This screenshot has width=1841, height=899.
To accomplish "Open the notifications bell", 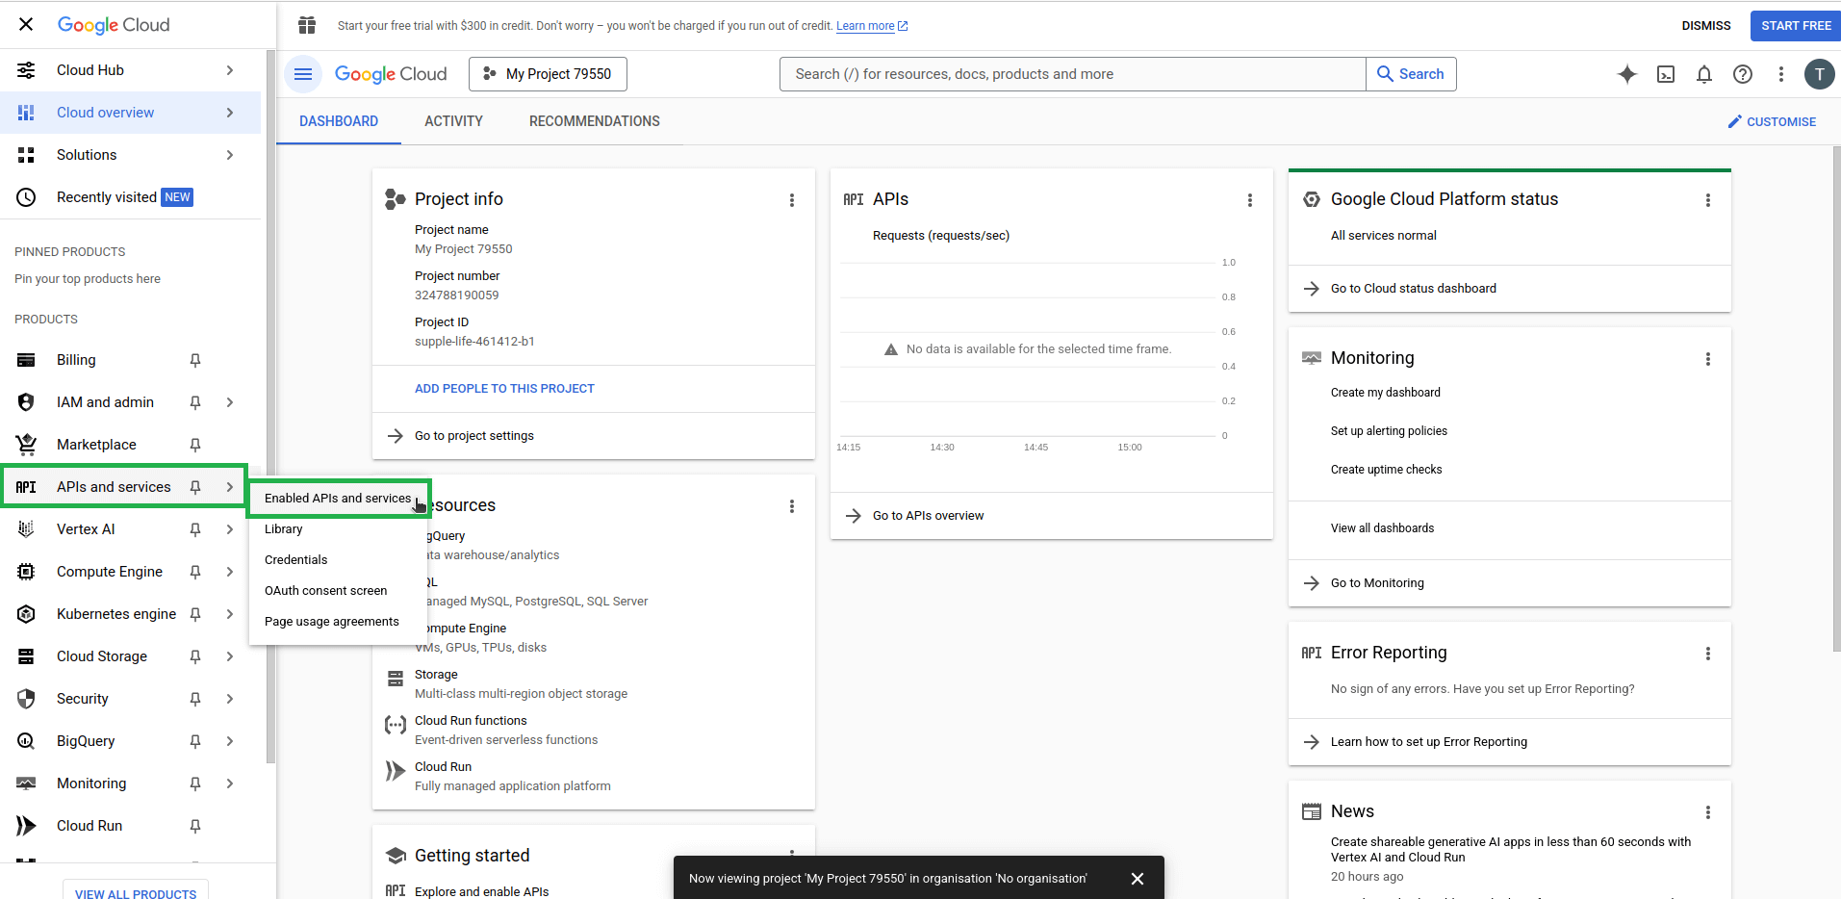I will (x=1703, y=74).
